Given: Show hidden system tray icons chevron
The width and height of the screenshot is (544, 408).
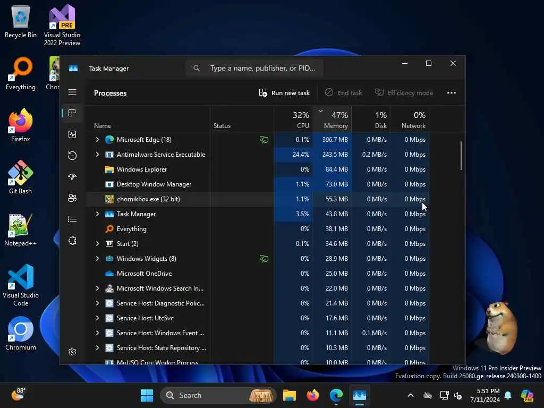Looking at the screenshot, I should pos(411,395).
